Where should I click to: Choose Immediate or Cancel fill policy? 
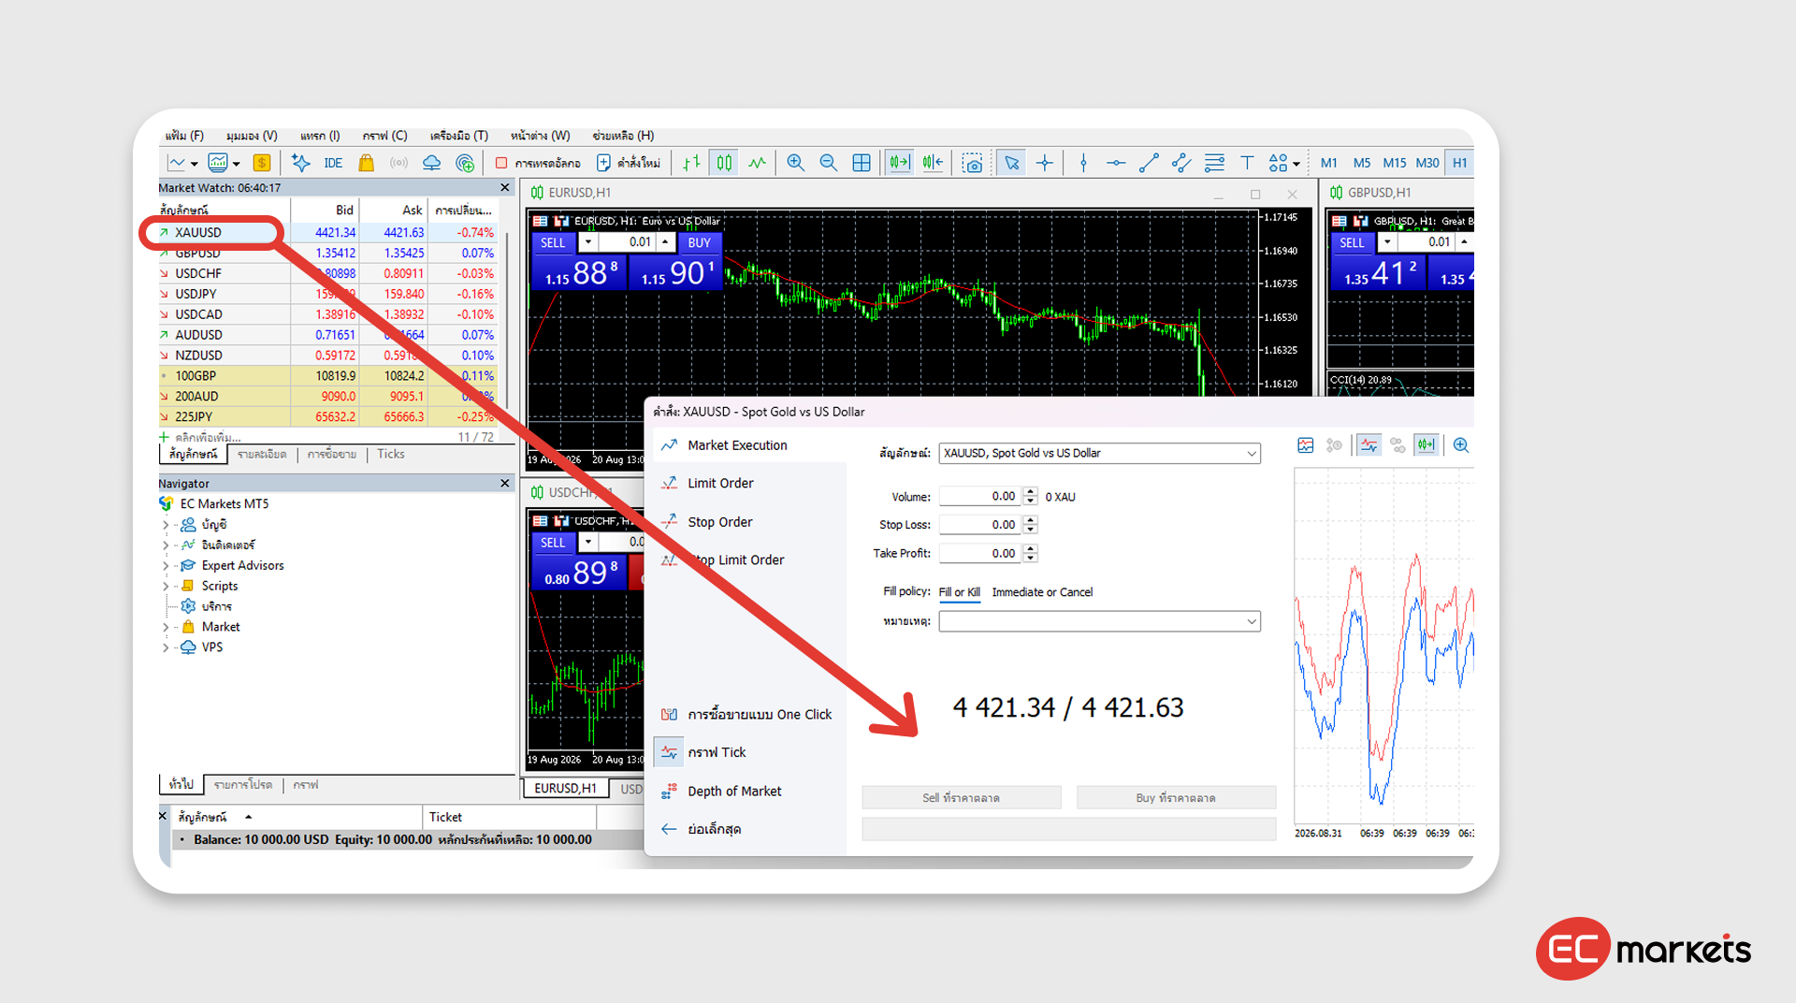1042,592
